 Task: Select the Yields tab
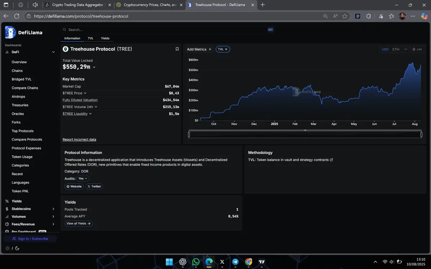coord(105,38)
